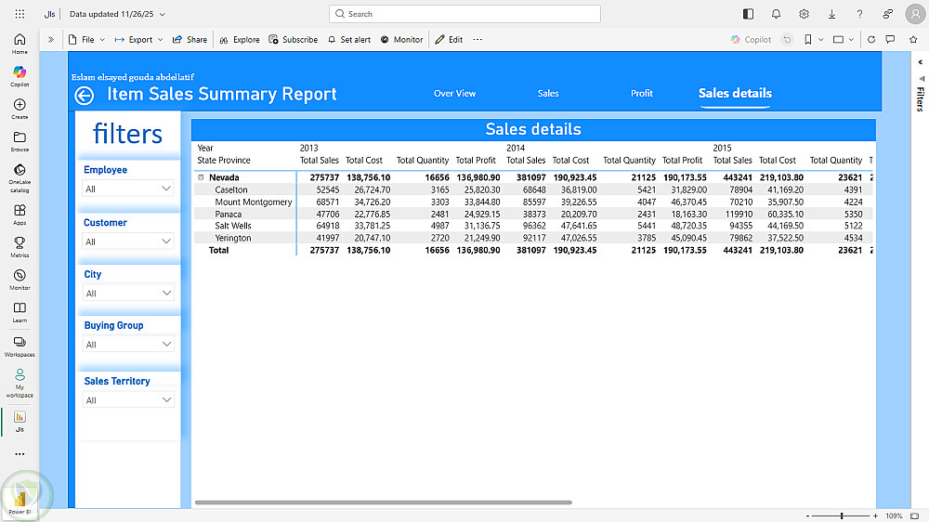Open the Metrics trophy icon

pos(20,243)
